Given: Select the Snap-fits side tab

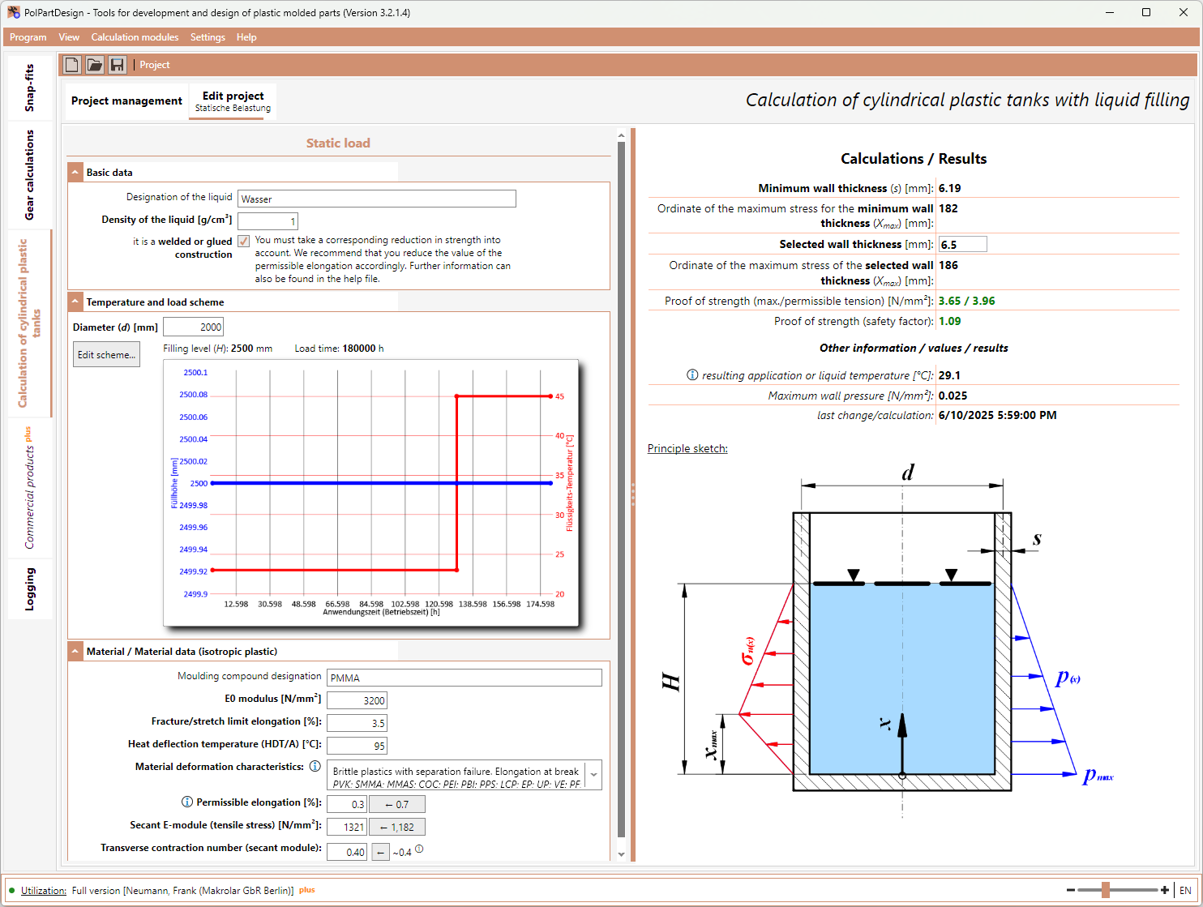Looking at the screenshot, I should [x=30, y=88].
